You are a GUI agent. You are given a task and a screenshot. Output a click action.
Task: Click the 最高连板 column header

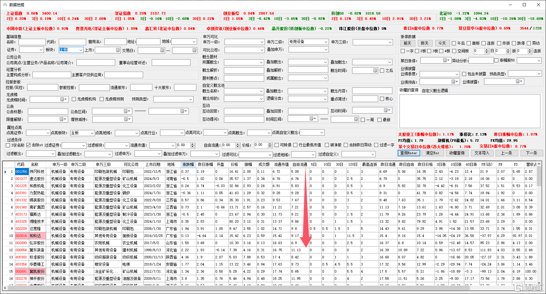click(369, 164)
